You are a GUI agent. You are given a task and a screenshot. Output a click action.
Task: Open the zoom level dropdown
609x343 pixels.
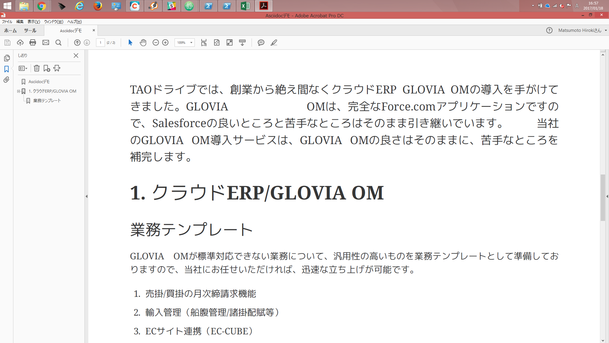click(191, 43)
